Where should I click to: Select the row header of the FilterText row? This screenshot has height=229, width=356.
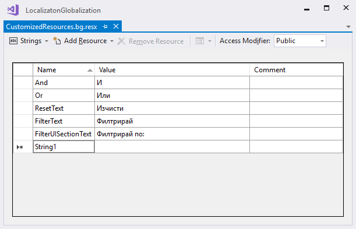(23, 121)
